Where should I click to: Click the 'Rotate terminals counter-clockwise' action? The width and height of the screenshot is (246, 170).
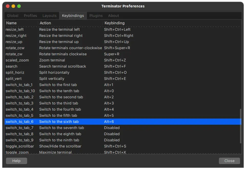[x=71, y=48]
